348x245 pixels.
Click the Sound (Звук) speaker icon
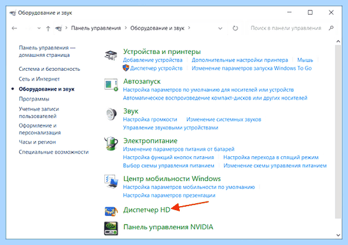point(111,114)
